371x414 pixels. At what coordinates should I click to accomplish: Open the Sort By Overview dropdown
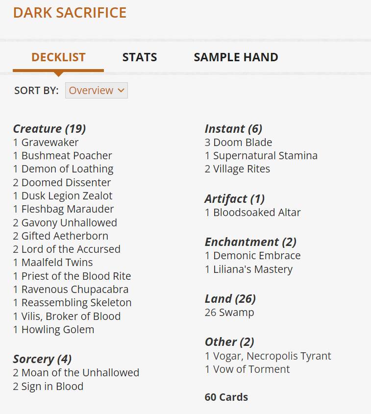(x=97, y=90)
